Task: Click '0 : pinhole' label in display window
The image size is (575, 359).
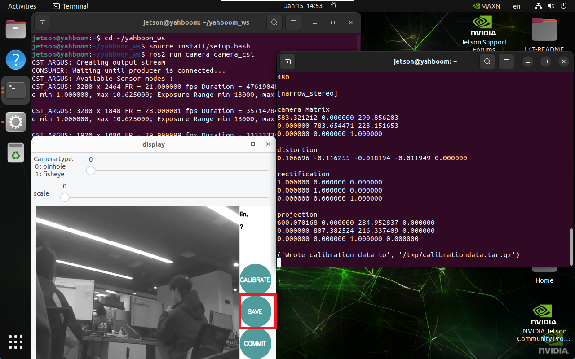Action: pos(50,166)
